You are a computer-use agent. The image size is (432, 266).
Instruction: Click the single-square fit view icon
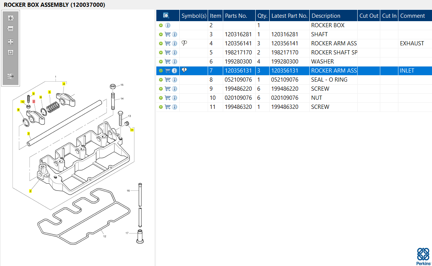(11, 53)
